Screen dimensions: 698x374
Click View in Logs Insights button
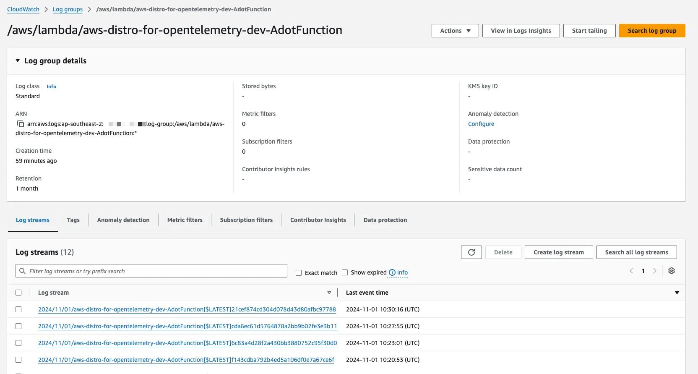(521, 31)
